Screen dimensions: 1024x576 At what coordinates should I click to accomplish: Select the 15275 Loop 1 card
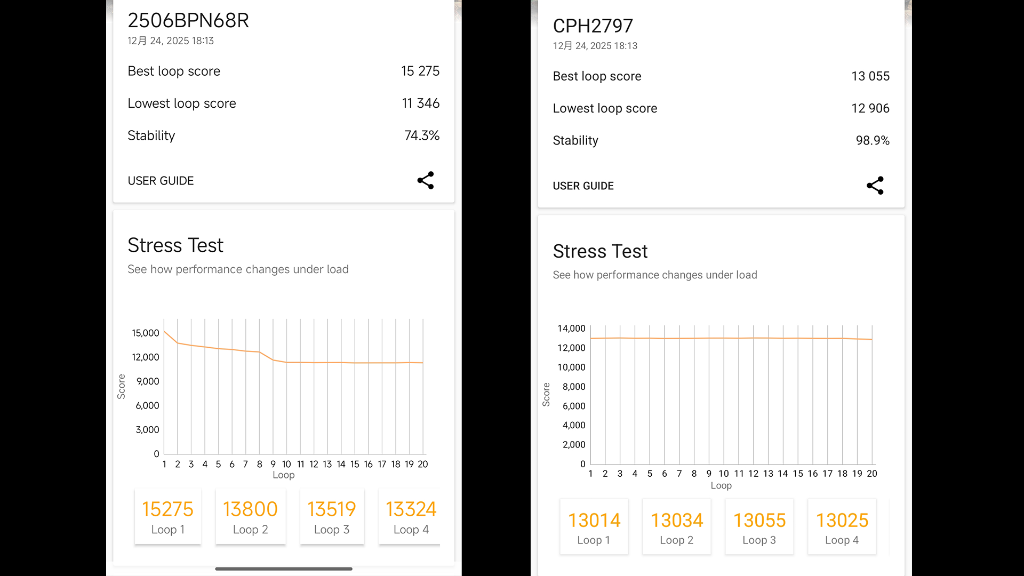pyautogui.click(x=167, y=516)
